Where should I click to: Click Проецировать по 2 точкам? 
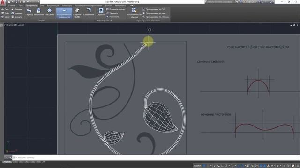[x=156, y=17]
